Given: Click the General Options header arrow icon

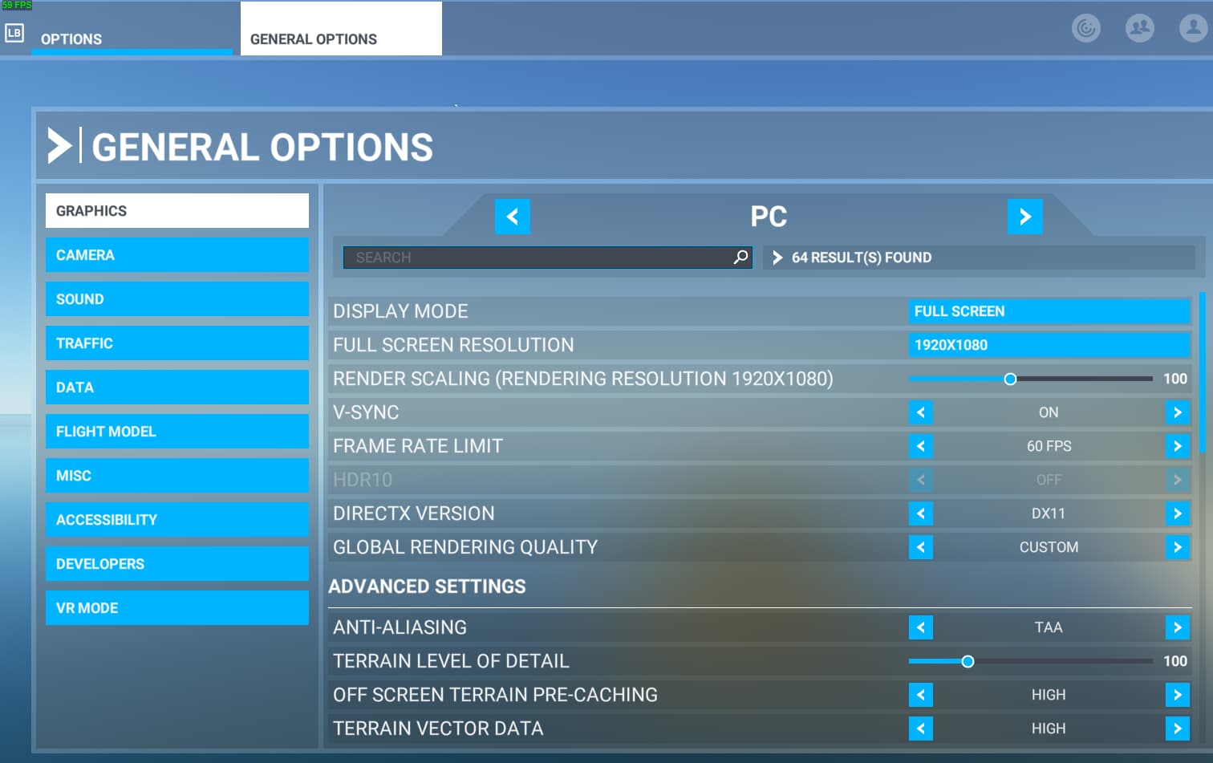Looking at the screenshot, I should 59,146.
